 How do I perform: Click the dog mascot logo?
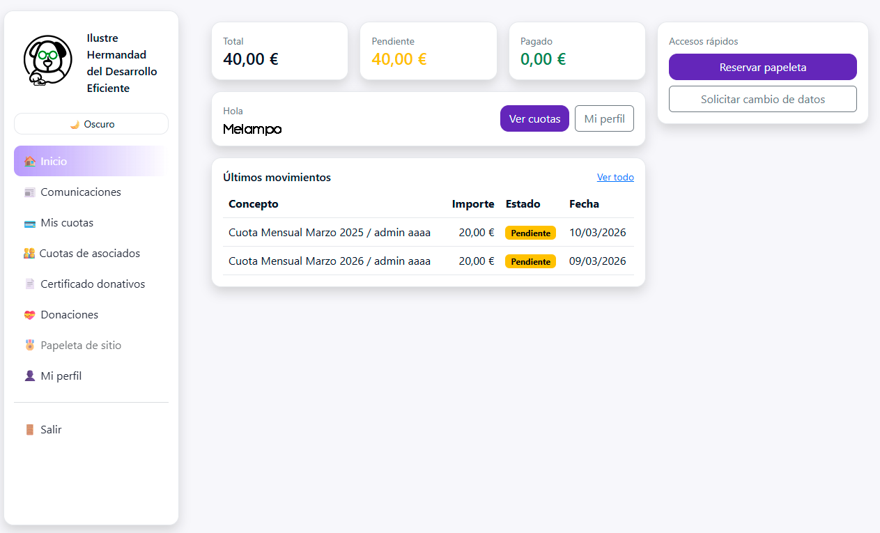(48, 61)
